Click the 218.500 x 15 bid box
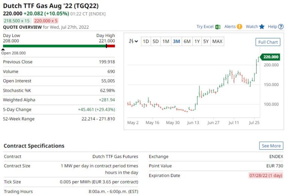 click(x=17, y=21)
